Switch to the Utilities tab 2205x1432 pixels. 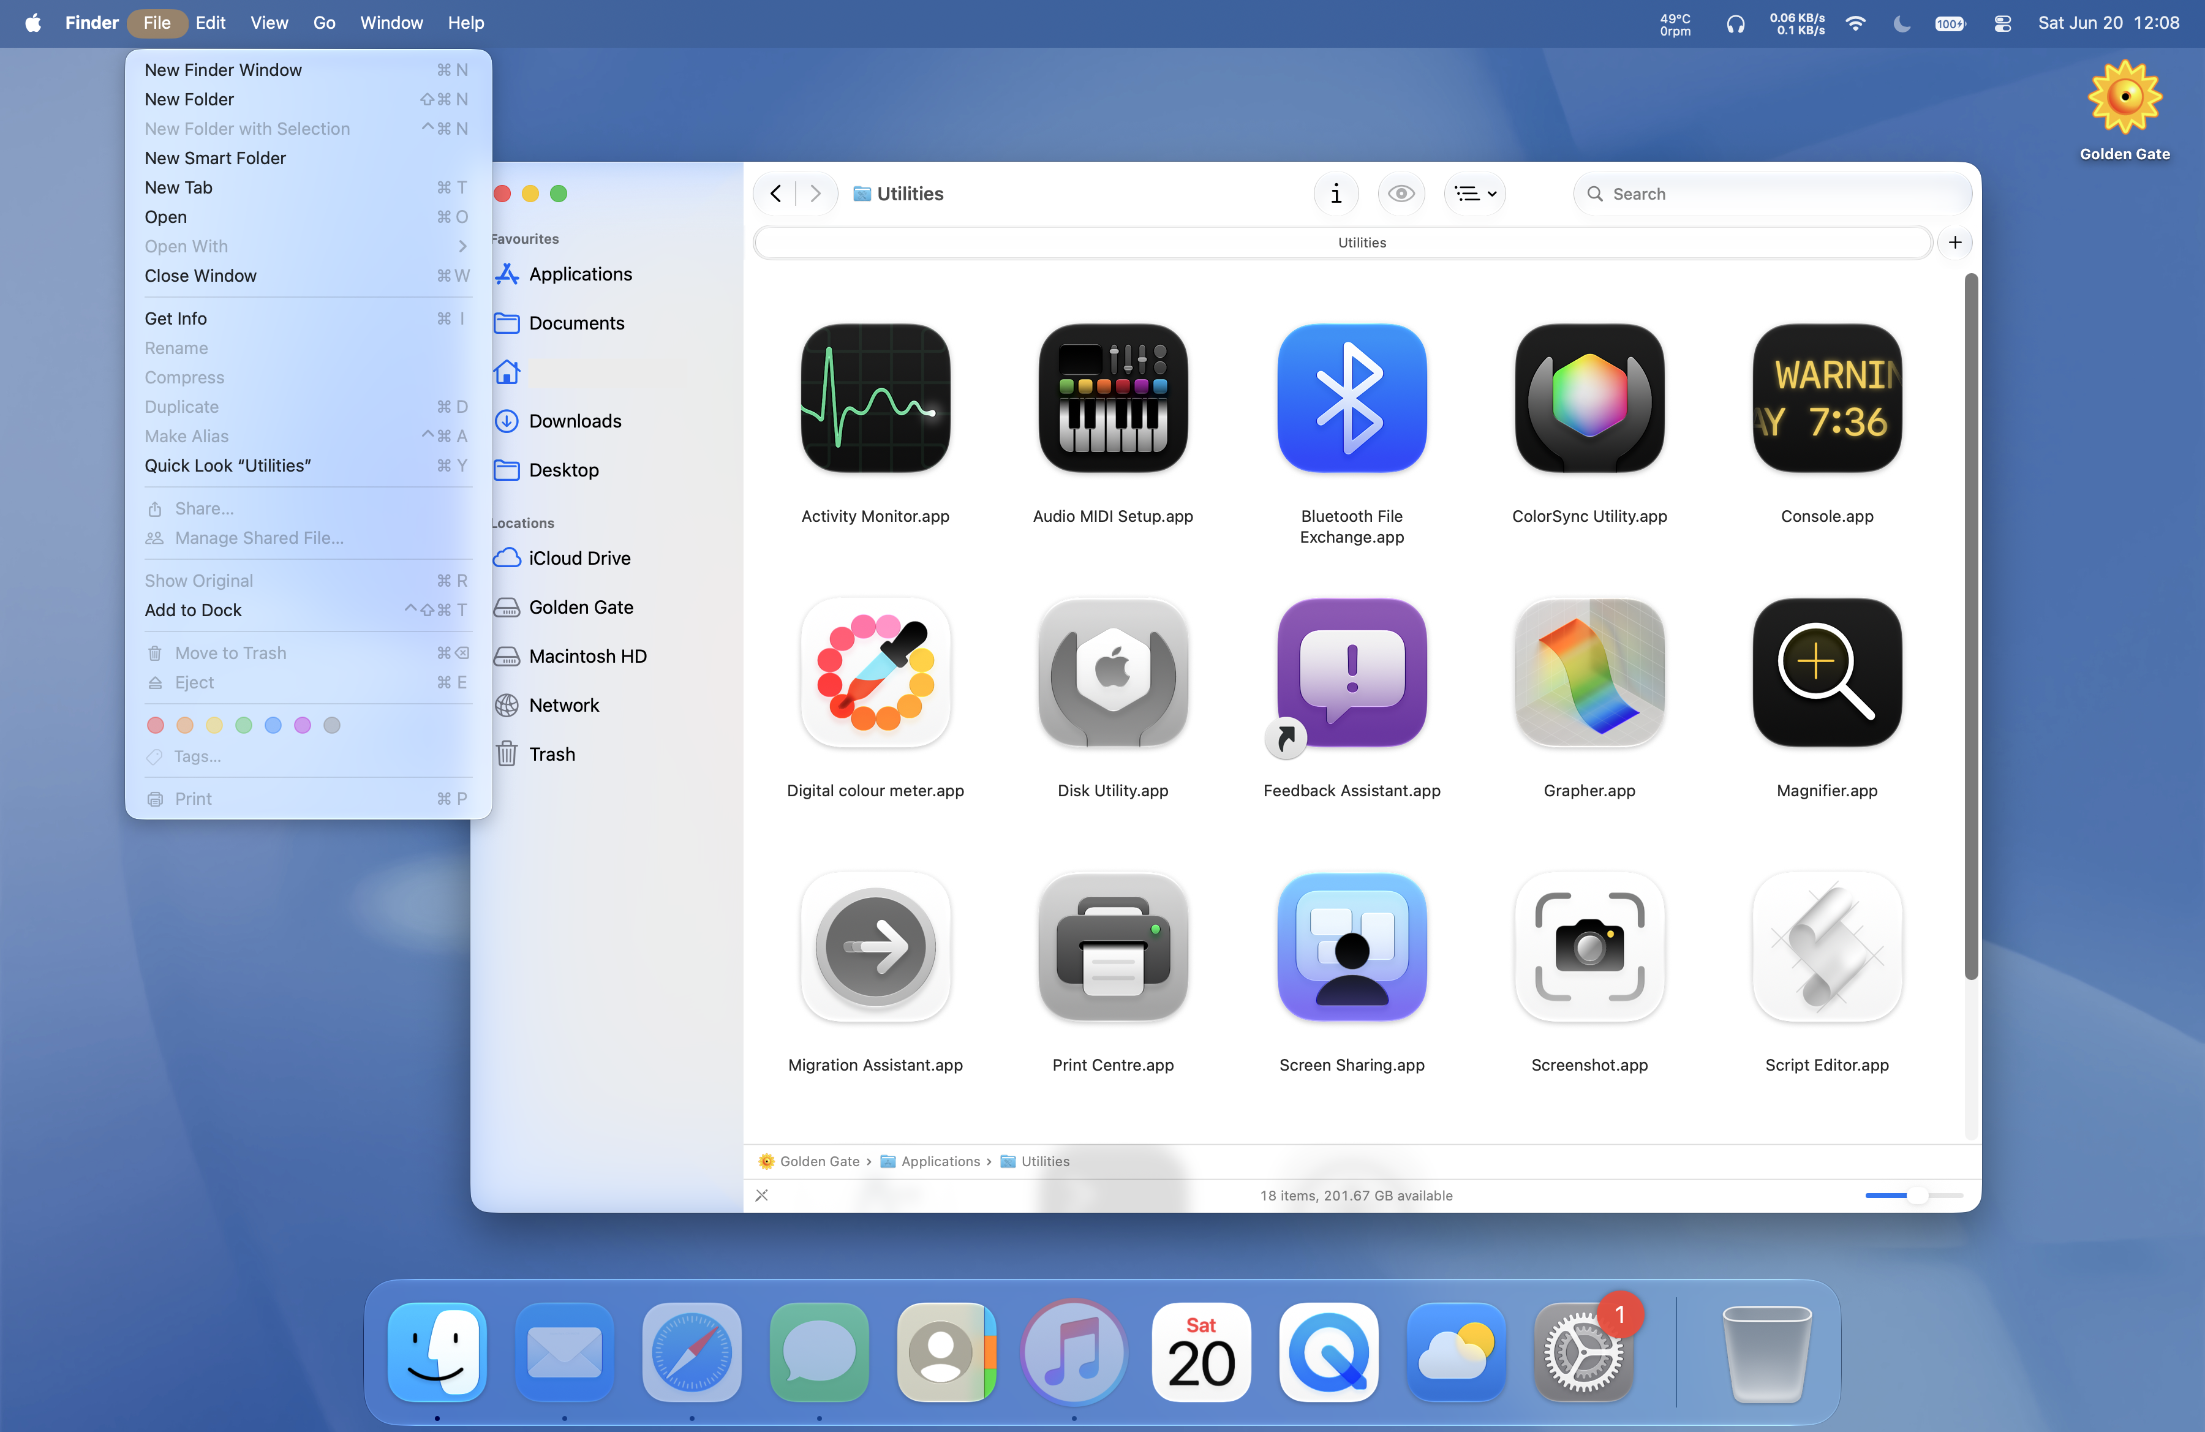(1343, 243)
